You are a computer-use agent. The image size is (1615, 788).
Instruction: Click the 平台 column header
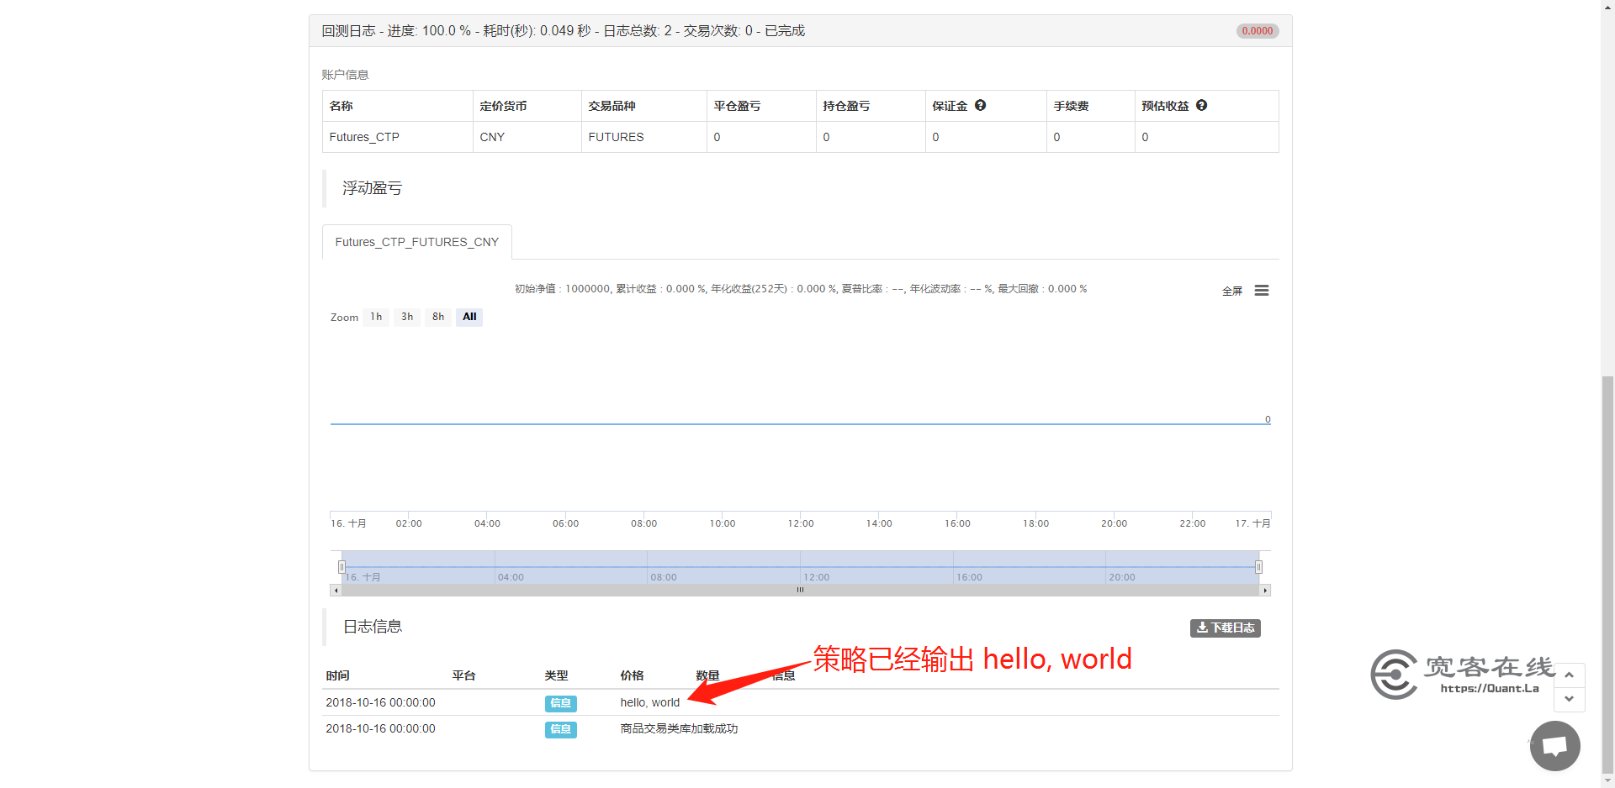click(x=463, y=675)
